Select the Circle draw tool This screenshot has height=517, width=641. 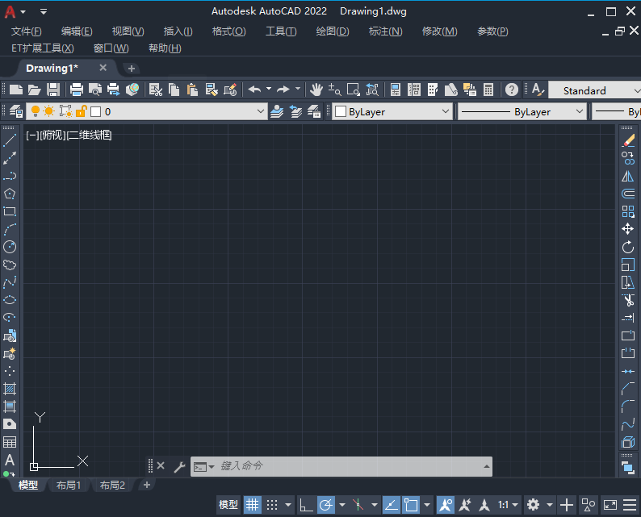click(10, 247)
